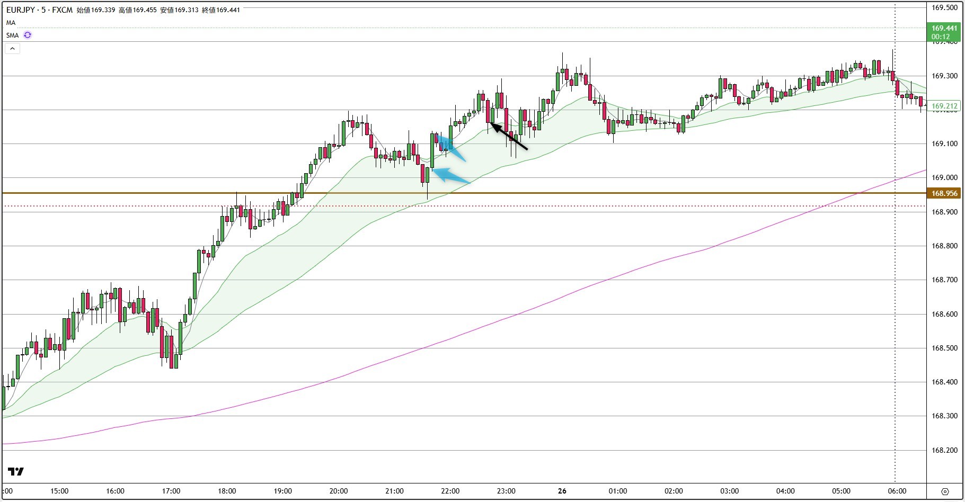Viewport: 965px width, 502px height.
Task: Click the 168.700 price axis label
Action: tap(944, 280)
